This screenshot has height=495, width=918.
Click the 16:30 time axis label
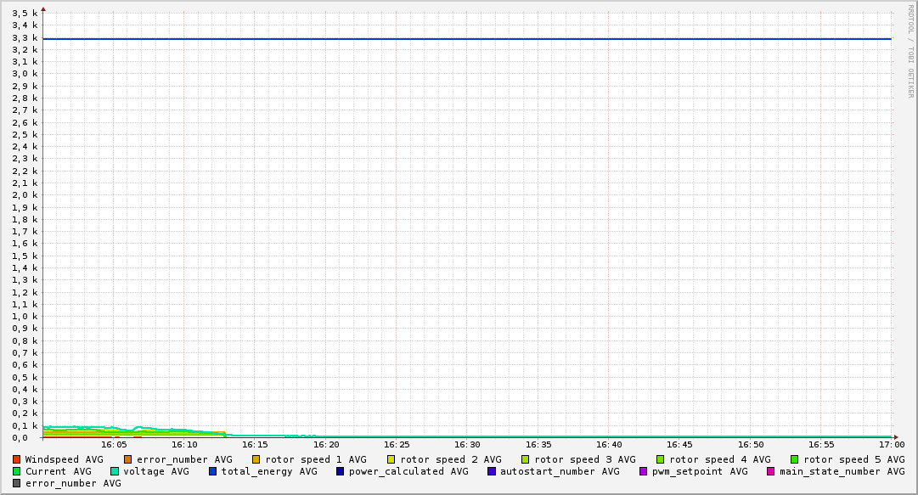coord(467,444)
